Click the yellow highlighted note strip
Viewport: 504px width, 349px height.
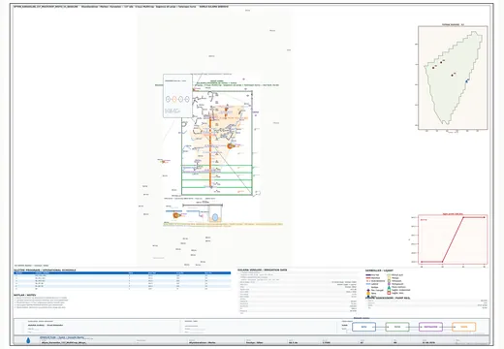pyautogui.click(x=223, y=224)
